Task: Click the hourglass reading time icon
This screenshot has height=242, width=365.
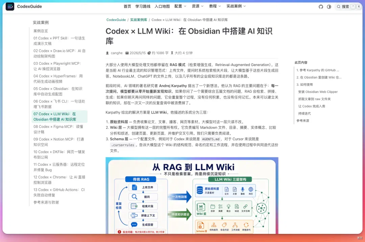Action: [x=172, y=53]
